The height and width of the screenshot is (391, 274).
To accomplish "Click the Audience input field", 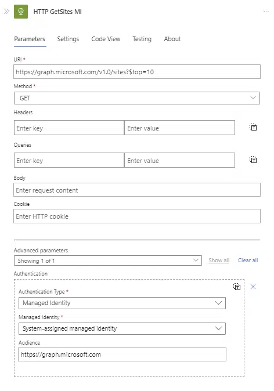I will [x=122, y=354].
